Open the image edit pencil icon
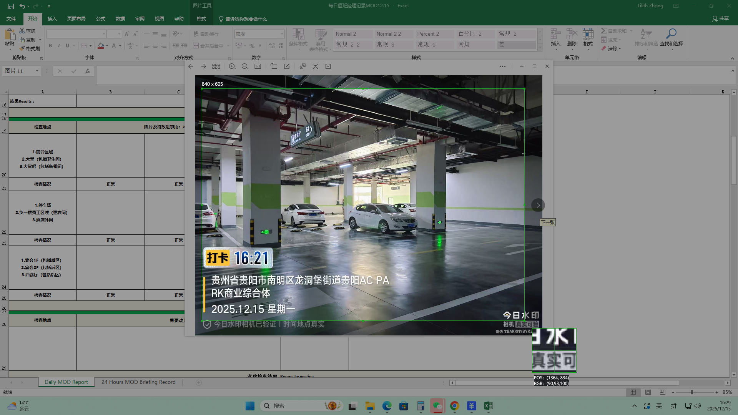 (x=287, y=66)
